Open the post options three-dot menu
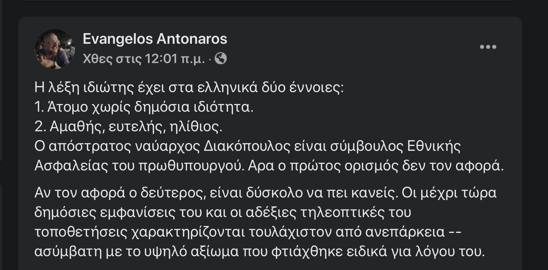 coord(488,47)
